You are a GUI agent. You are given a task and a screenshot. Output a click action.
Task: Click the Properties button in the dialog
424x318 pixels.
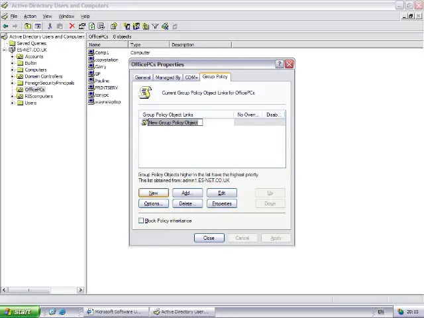tap(222, 203)
